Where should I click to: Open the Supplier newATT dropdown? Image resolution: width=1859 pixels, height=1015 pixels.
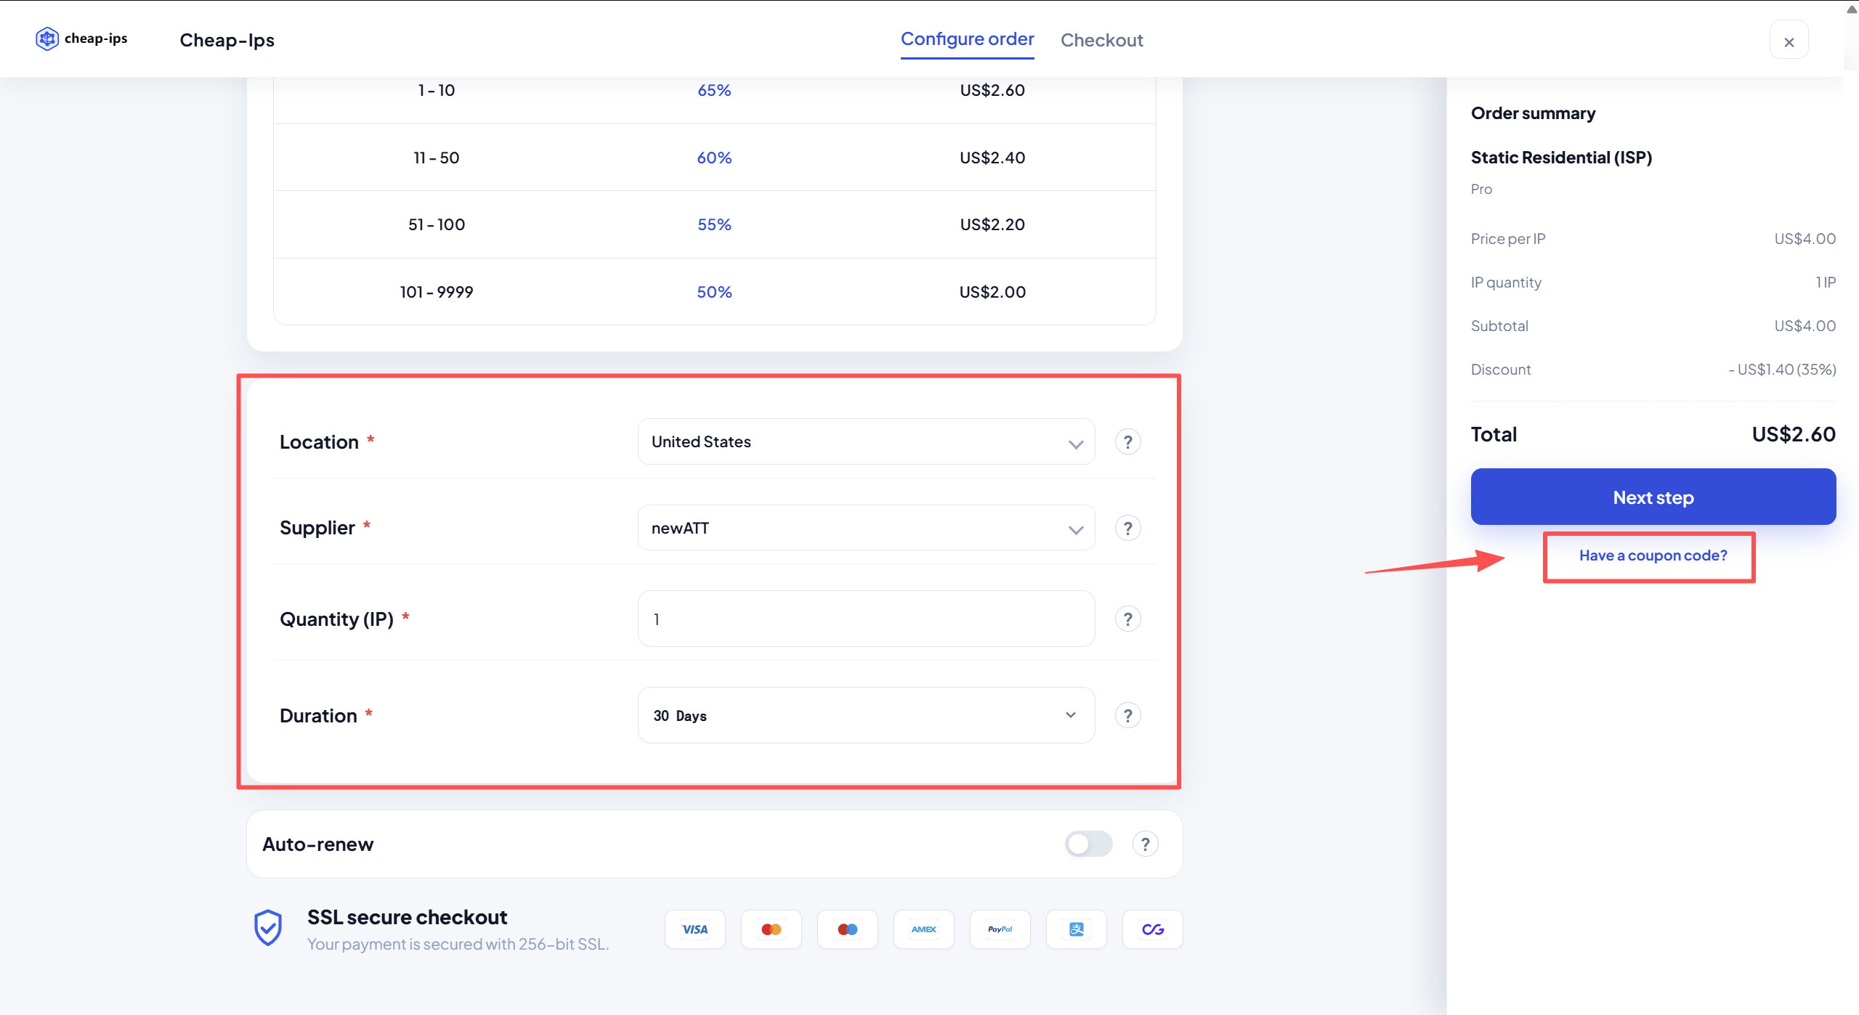(865, 528)
